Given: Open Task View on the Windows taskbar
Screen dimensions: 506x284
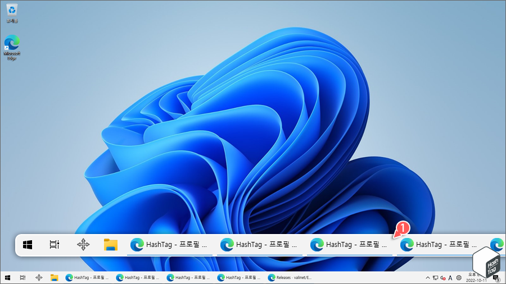Looking at the screenshot, I should [22, 278].
